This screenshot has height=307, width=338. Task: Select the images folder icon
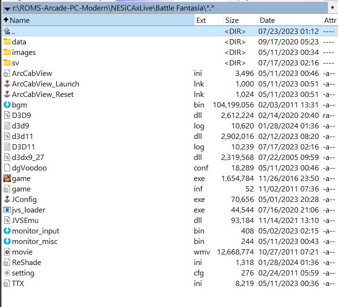pyautogui.click(x=7, y=52)
